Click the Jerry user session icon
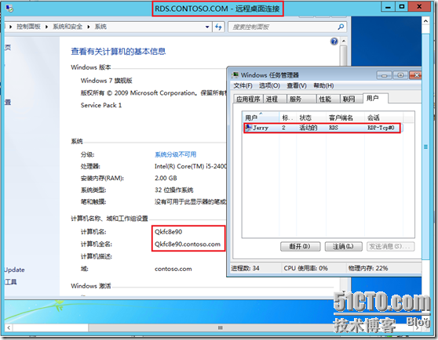Viewport: 438px width, 340px height. [248, 128]
